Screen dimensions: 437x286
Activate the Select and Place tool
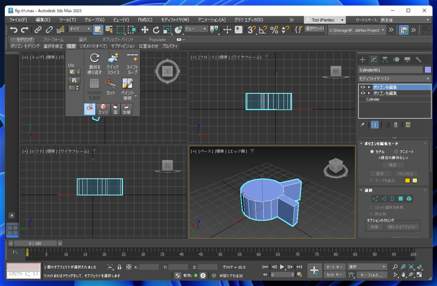179,29
